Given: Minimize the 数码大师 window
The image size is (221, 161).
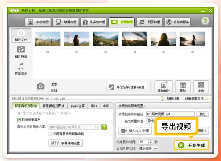Looking at the screenshot, I should tap(203, 11).
